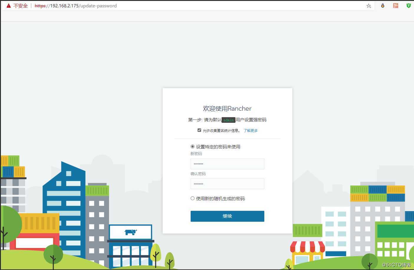Image resolution: width=414 pixels, height=270 pixels.
Task: Select the set specific password radio option
Action: coord(192,146)
